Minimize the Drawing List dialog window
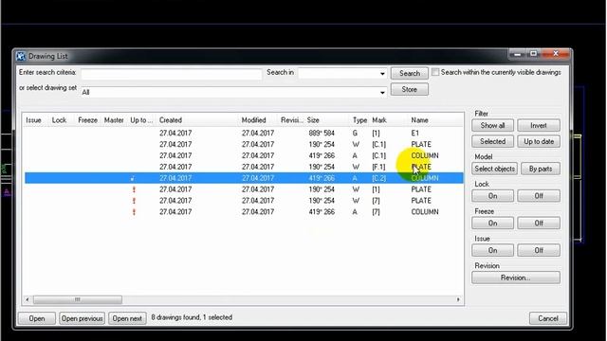This screenshot has width=607, height=341. coord(518,53)
